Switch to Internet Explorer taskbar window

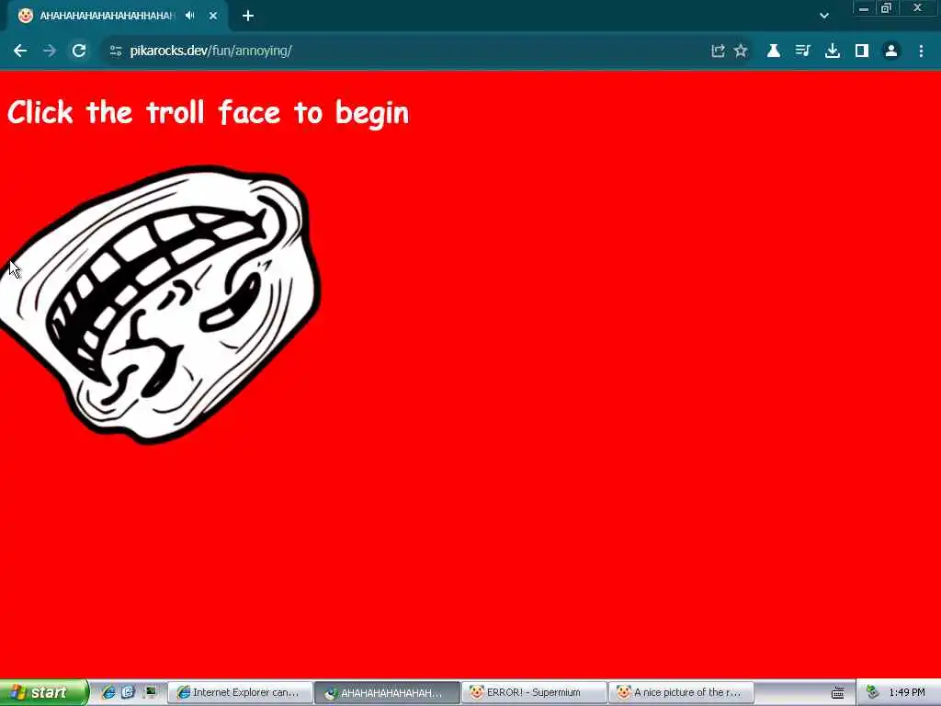click(x=240, y=692)
